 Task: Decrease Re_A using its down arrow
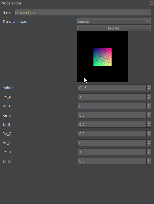coord(149,98)
